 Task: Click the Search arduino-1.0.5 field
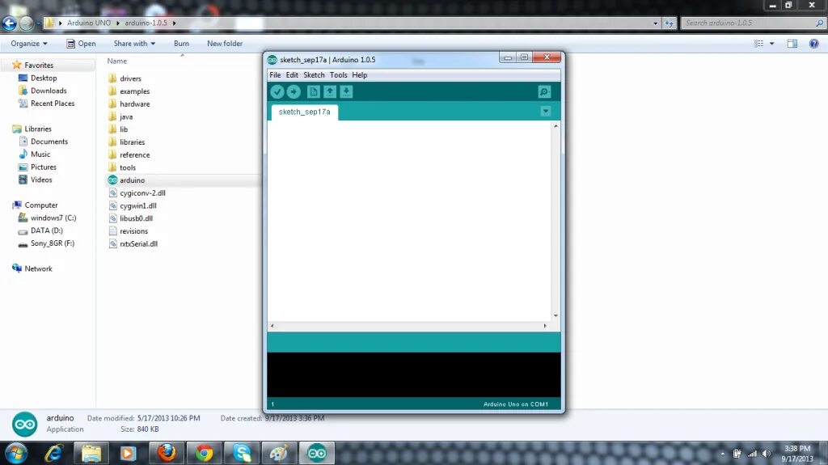(x=753, y=23)
